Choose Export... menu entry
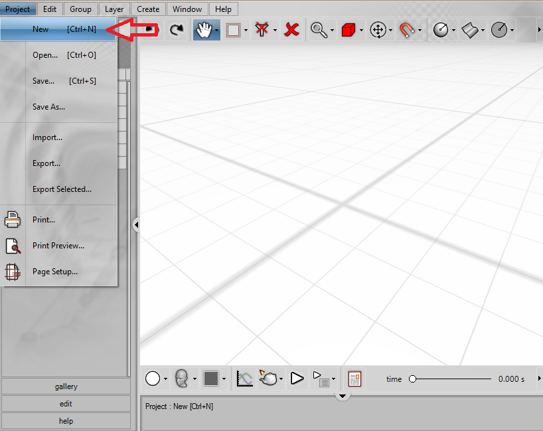Screen dimensions: 543x431 point(58,163)
